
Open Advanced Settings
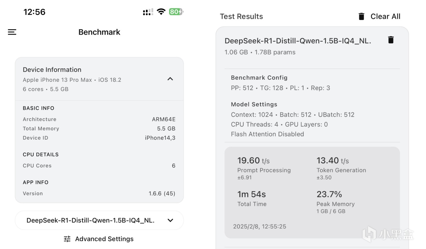pyautogui.click(x=104, y=239)
